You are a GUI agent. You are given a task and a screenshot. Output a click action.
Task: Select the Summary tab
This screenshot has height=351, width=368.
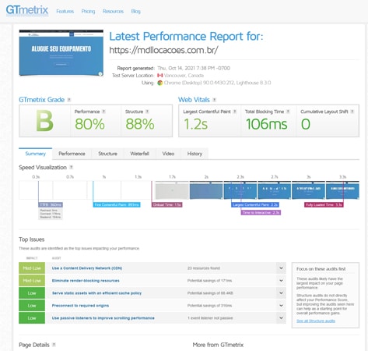pos(35,154)
